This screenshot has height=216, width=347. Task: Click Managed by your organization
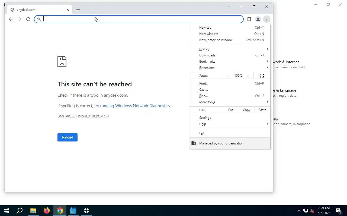coord(230,143)
